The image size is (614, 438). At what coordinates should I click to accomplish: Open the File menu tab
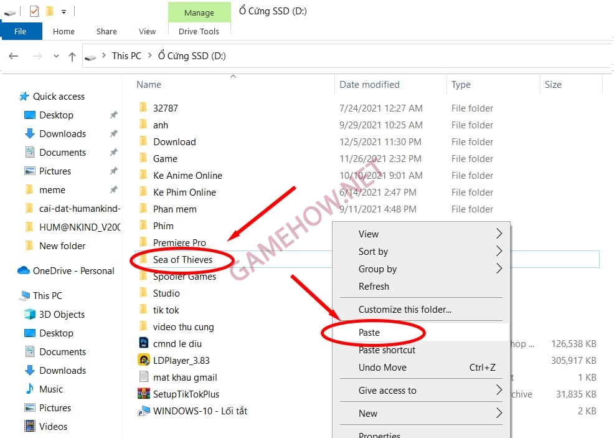pyautogui.click(x=21, y=31)
